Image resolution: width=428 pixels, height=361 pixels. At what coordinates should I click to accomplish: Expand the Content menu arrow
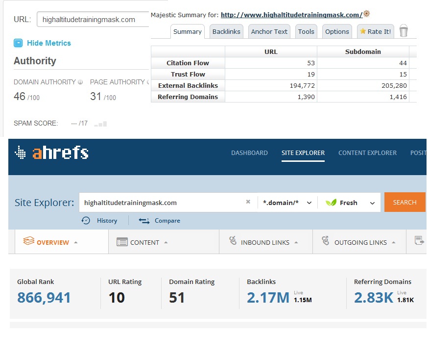pos(166,242)
